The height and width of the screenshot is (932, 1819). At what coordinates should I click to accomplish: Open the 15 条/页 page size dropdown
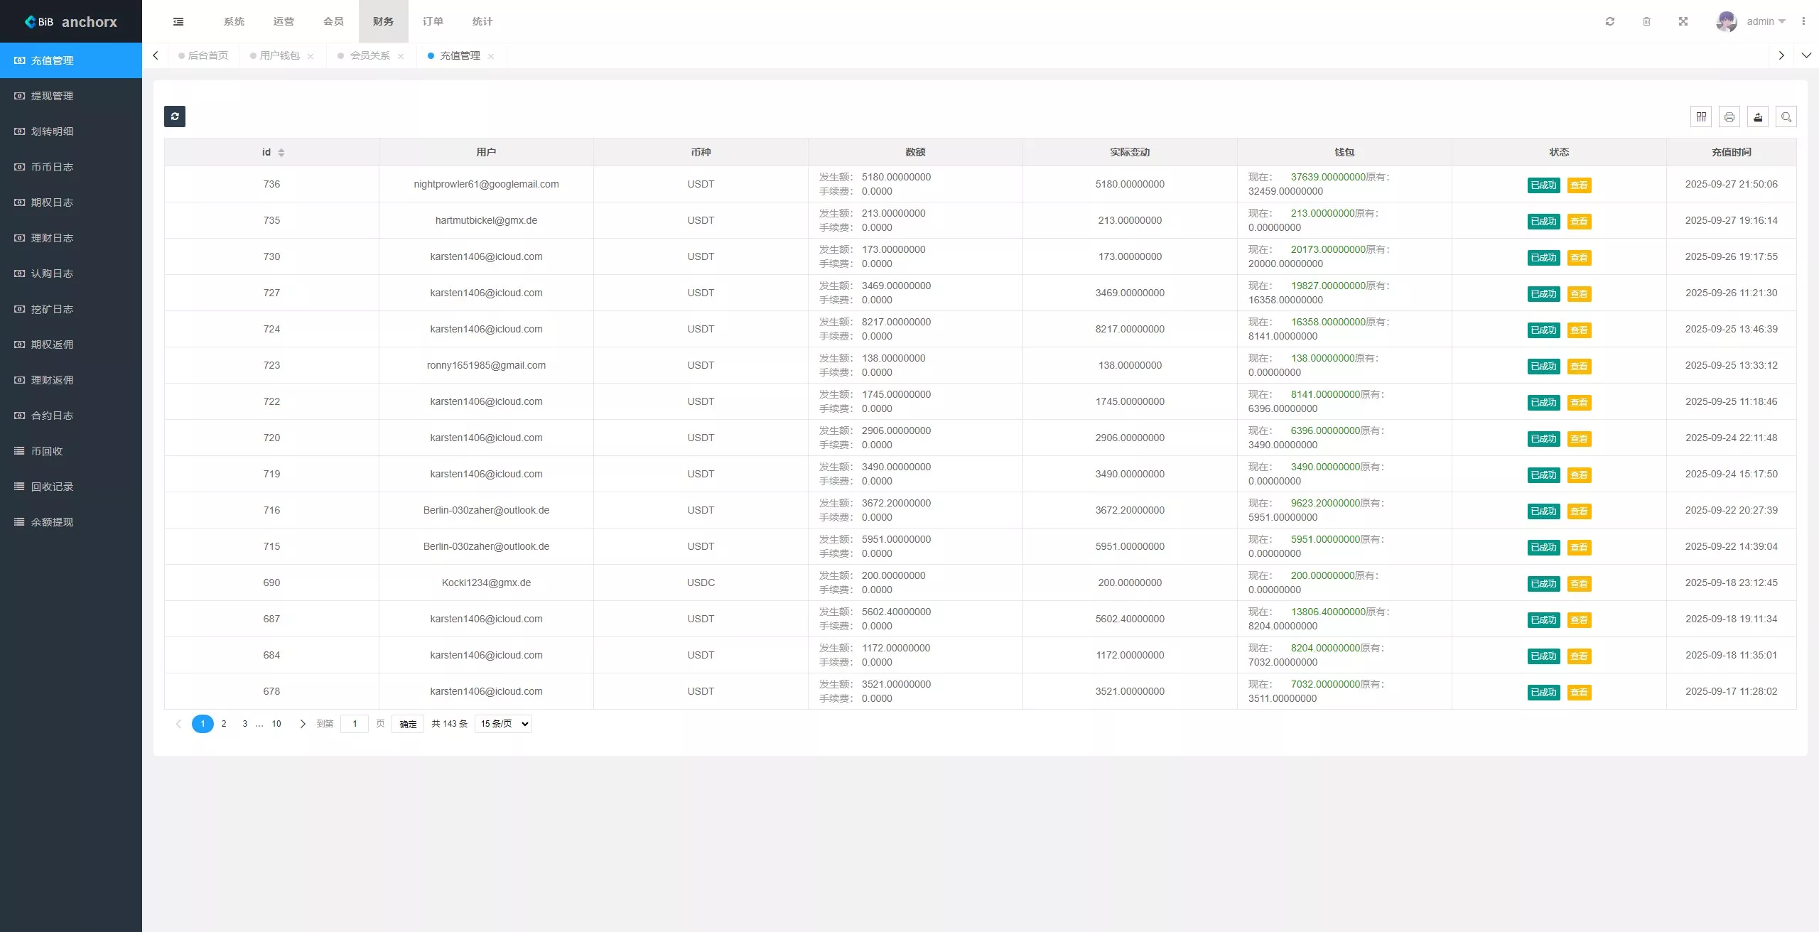[503, 724]
